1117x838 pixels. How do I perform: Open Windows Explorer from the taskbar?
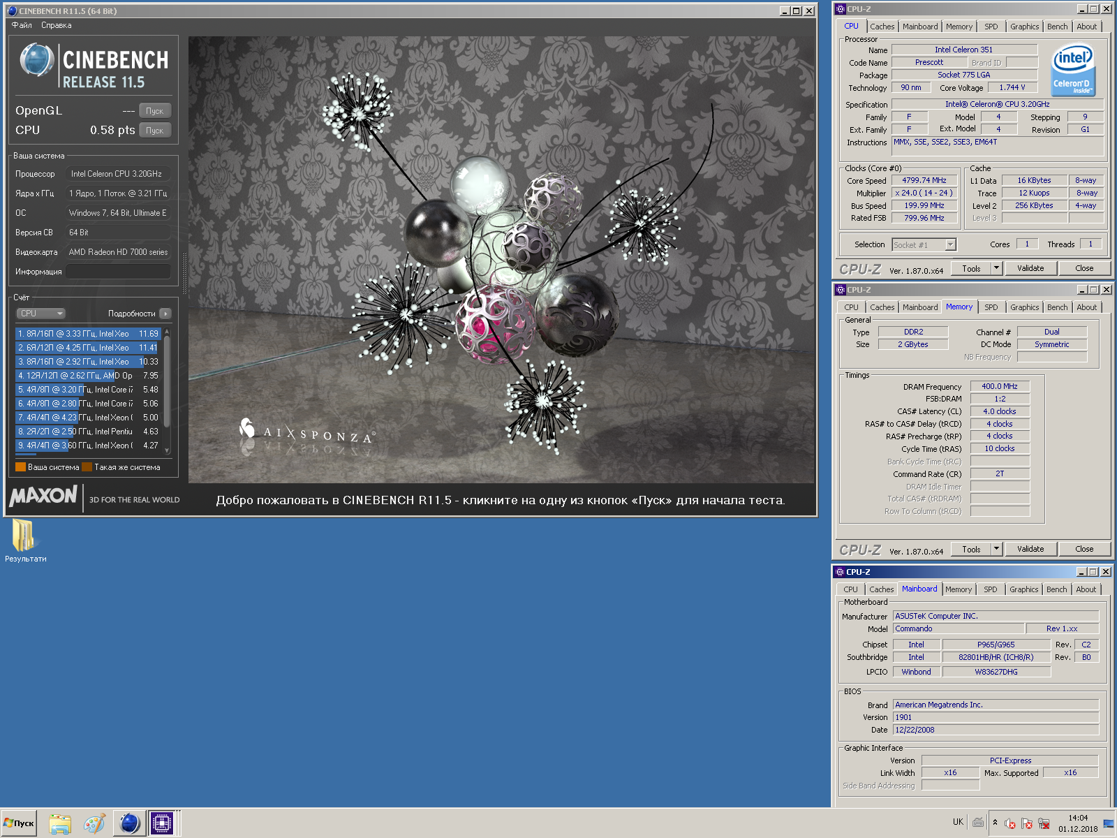point(60,824)
